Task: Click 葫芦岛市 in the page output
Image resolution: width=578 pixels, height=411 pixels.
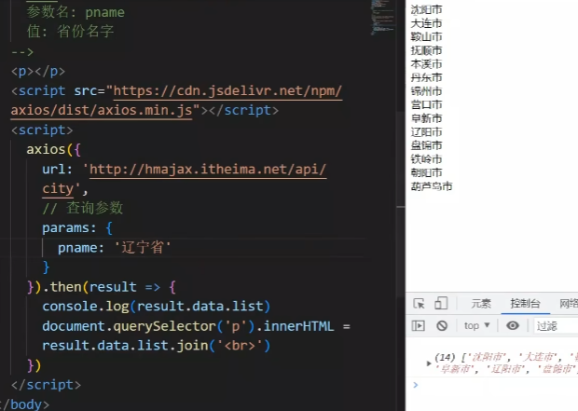Action: (432, 186)
